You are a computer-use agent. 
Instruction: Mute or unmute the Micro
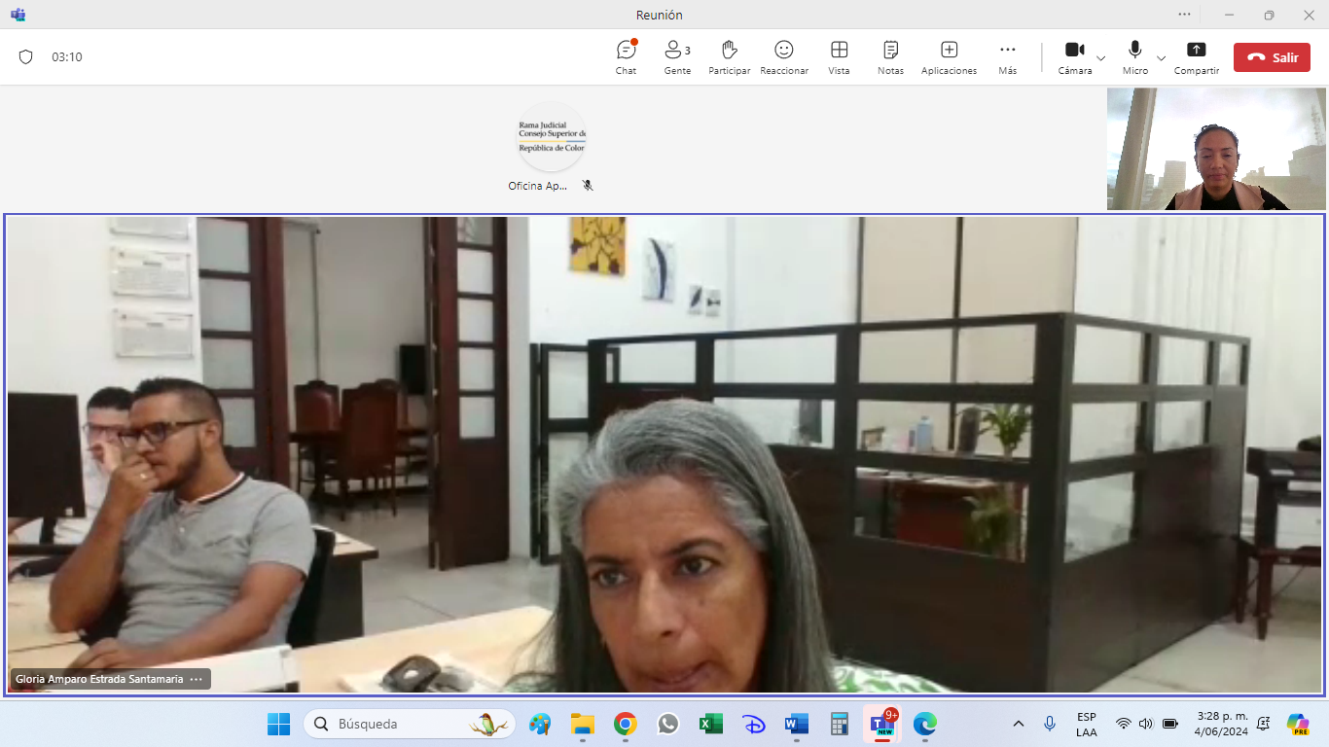(1134, 56)
